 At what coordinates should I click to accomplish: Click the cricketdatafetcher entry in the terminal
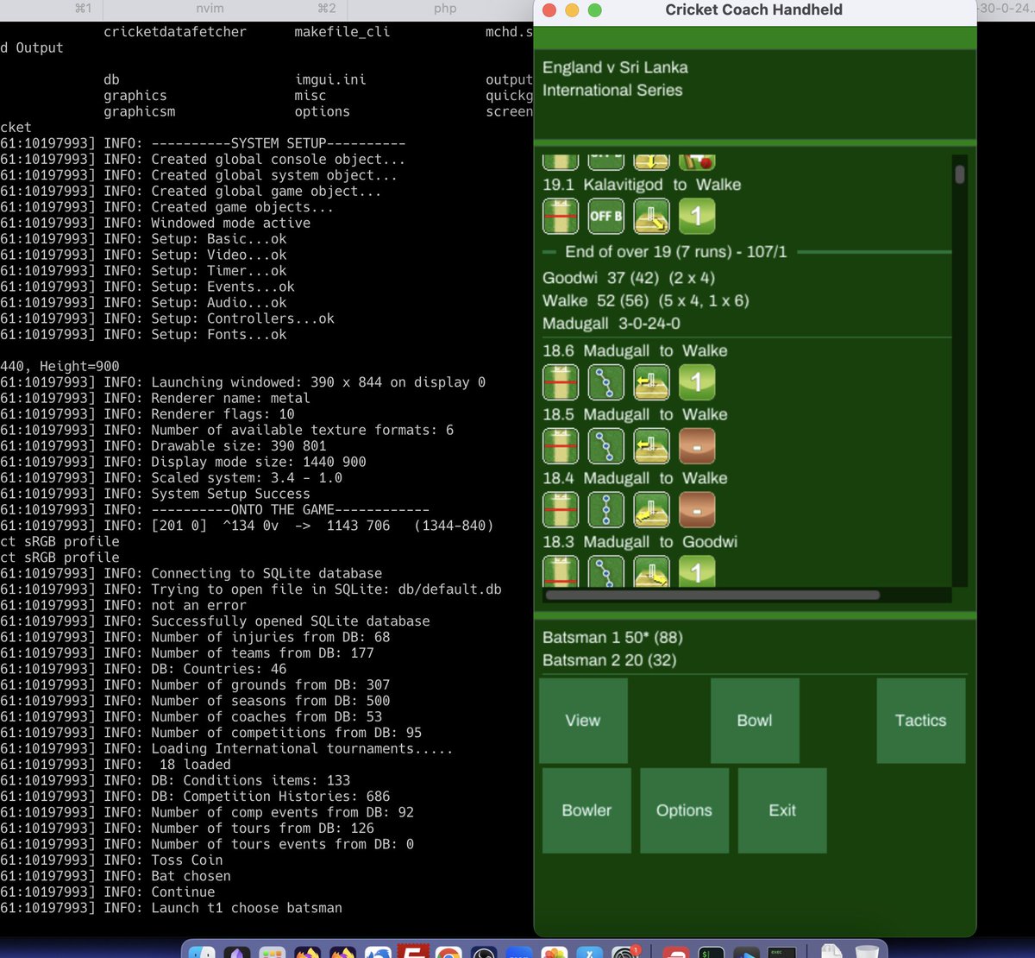[x=175, y=32]
